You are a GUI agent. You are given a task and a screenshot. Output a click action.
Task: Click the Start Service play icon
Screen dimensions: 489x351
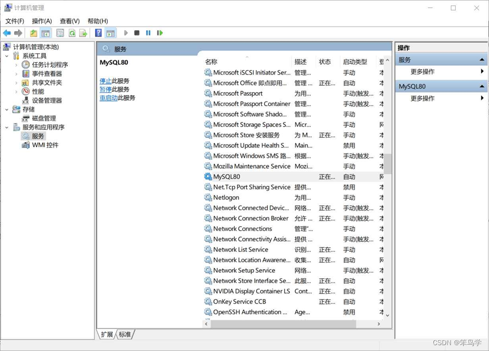(x=126, y=33)
